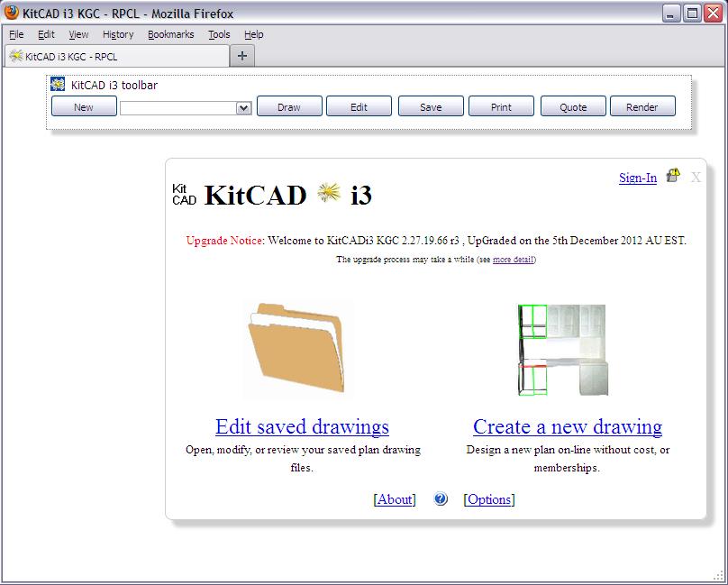Click the 'KitCAD i3 toolbar' title text
728x585 pixels.
click(x=114, y=85)
